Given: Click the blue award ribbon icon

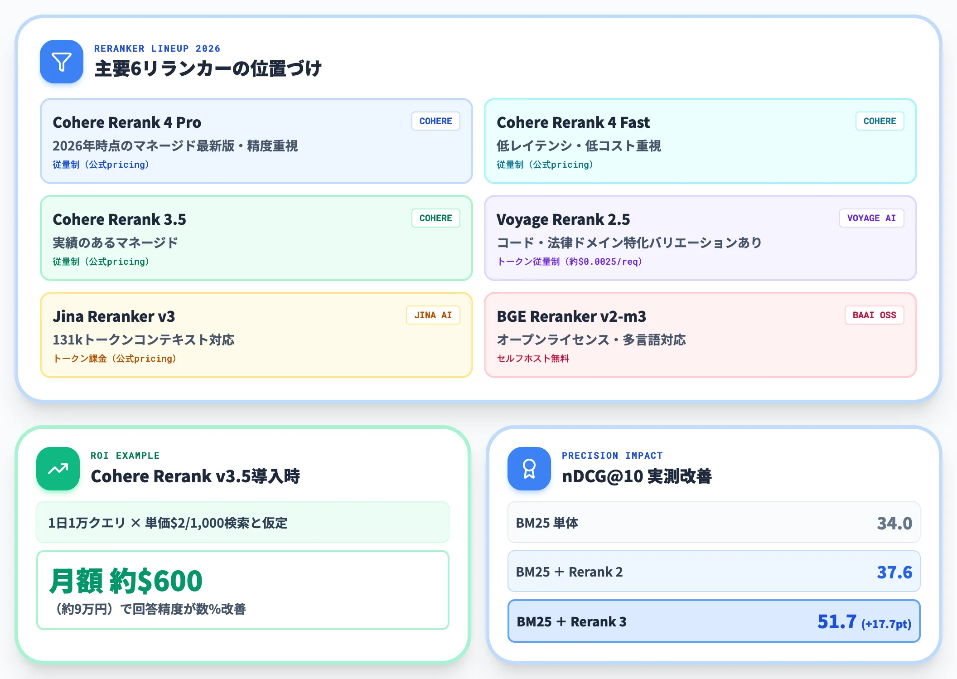Looking at the screenshot, I should tap(529, 469).
